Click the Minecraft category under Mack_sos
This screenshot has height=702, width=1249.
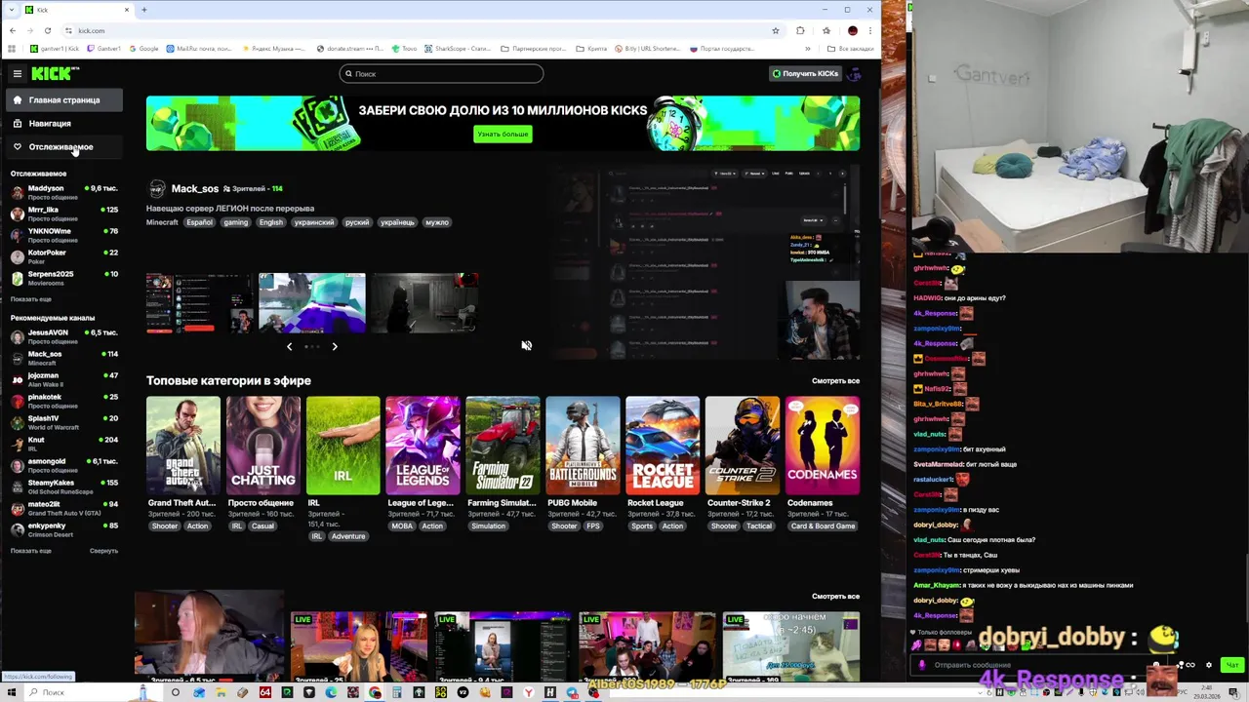[162, 222]
